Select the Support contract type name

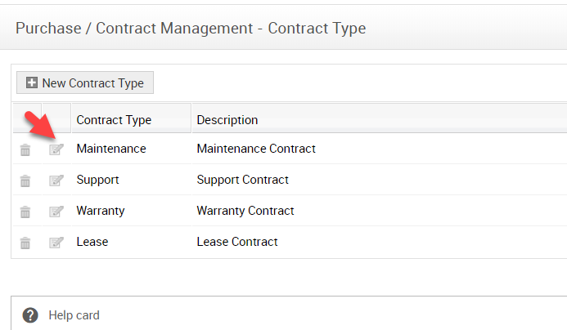(x=97, y=180)
